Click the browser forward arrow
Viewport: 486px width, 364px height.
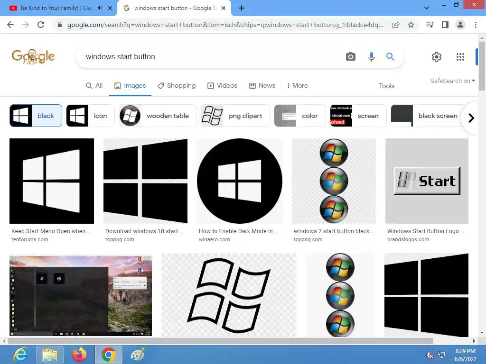[26, 25]
